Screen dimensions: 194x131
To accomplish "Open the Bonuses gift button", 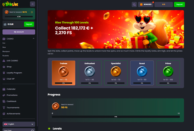I will click(x=146, y=5).
